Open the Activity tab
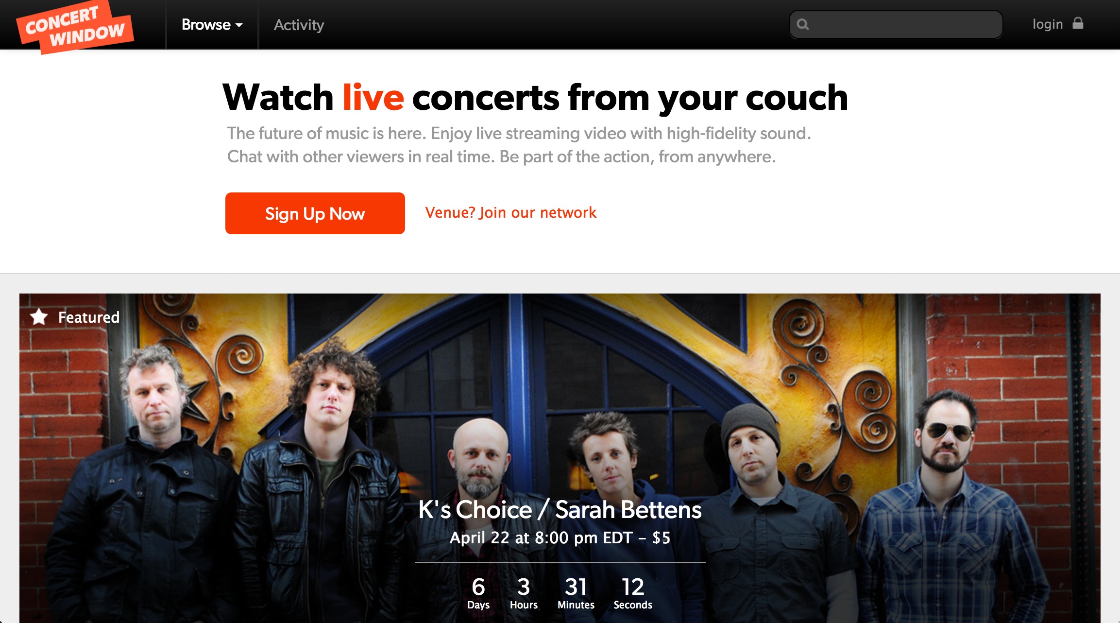The image size is (1120, 623). (299, 25)
